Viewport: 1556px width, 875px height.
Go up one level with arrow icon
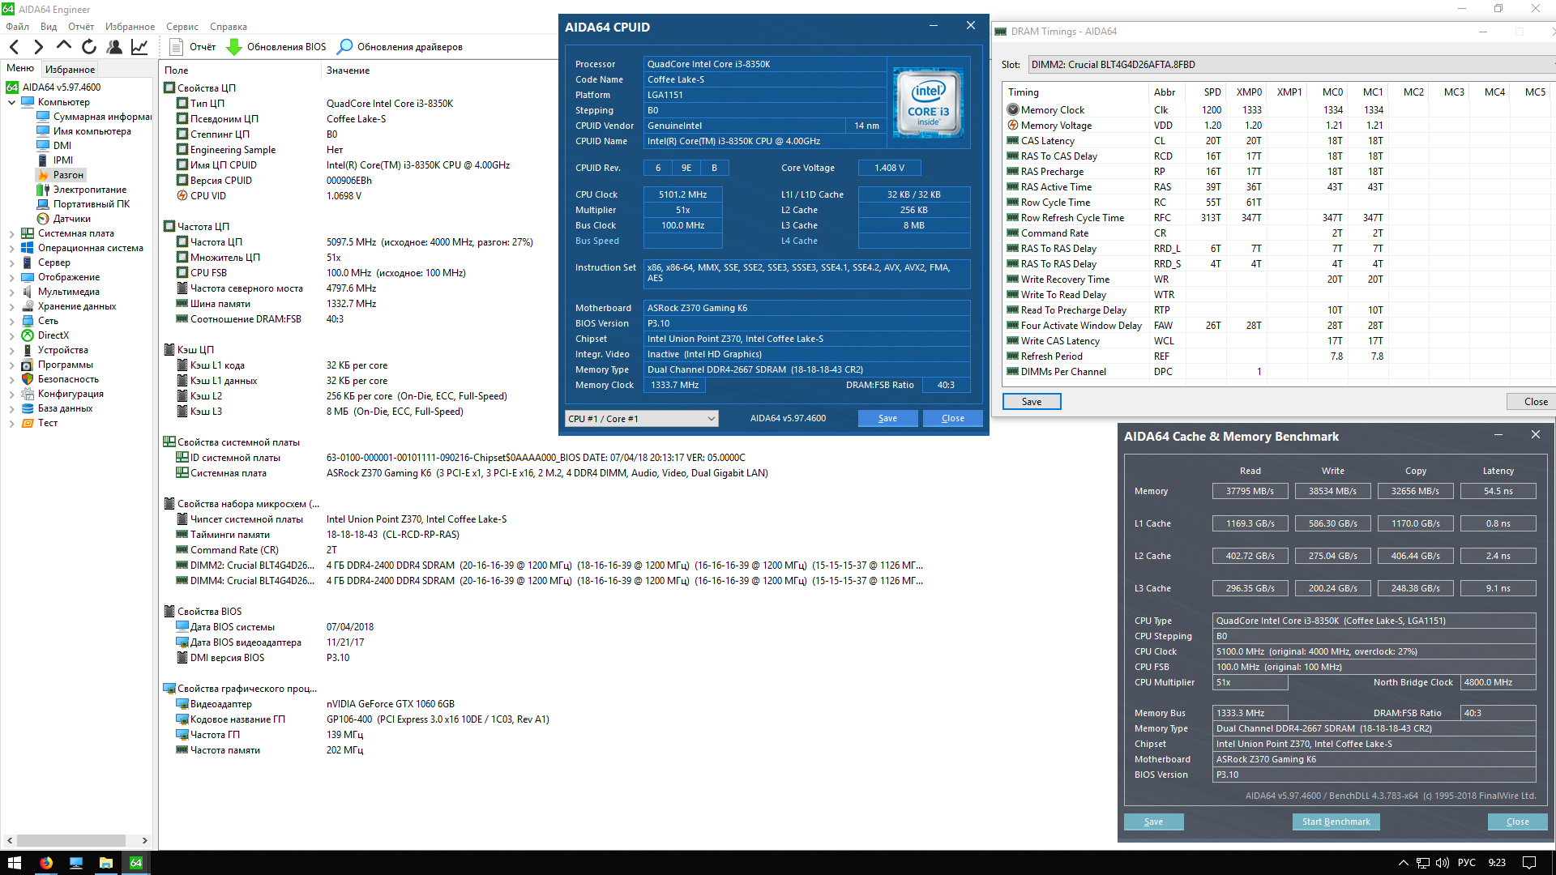click(64, 47)
